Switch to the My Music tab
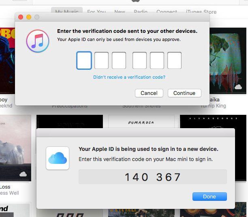The height and width of the screenshot is (217, 248). 67,11
